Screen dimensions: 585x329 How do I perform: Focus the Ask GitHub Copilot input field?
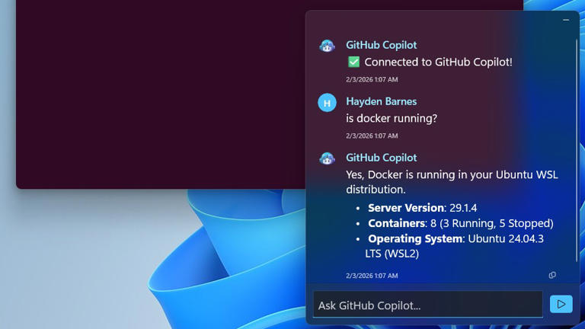428,305
